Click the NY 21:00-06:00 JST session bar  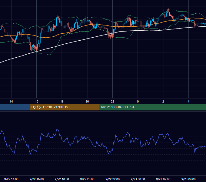pyautogui.click(x=152, y=107)
